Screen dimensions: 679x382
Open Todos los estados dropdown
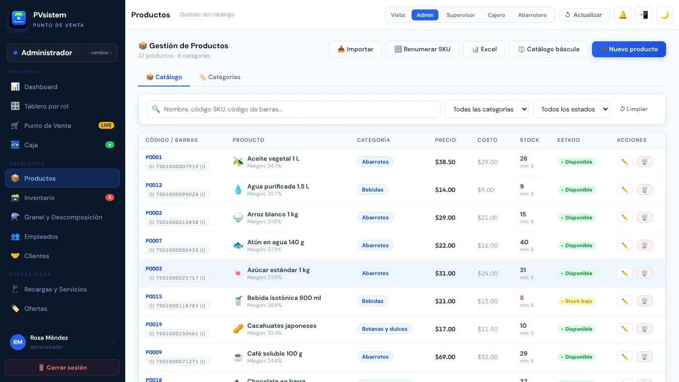click(x=571, y=109)
